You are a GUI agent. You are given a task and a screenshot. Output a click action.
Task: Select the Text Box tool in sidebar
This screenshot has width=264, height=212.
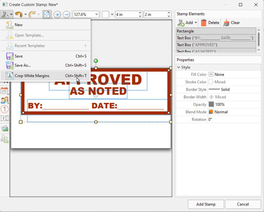(5, 118)
